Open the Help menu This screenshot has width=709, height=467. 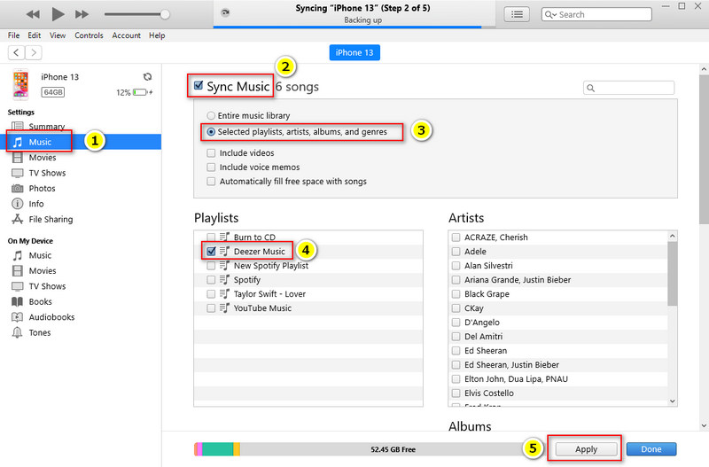(x=157, y=35)
